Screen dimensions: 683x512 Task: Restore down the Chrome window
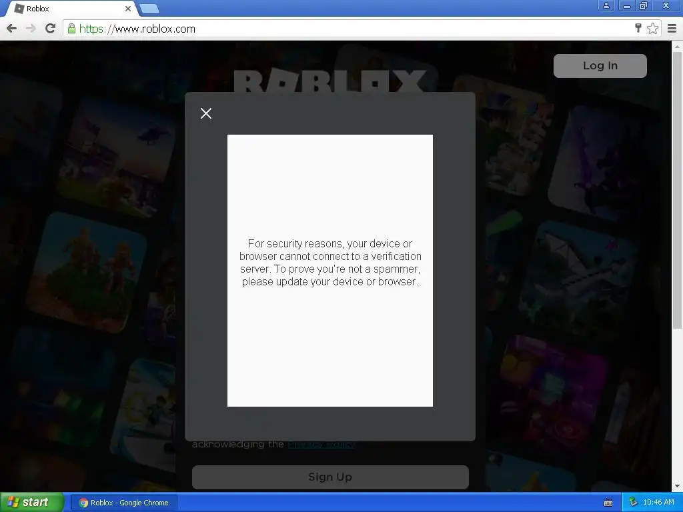click(x=643, y=5)
